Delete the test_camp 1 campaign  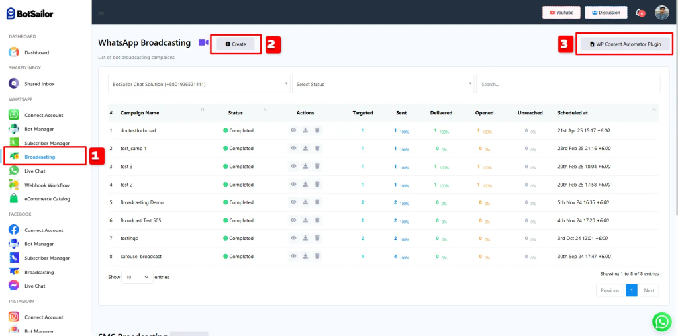pyautogui.click(x=317, y=148)
